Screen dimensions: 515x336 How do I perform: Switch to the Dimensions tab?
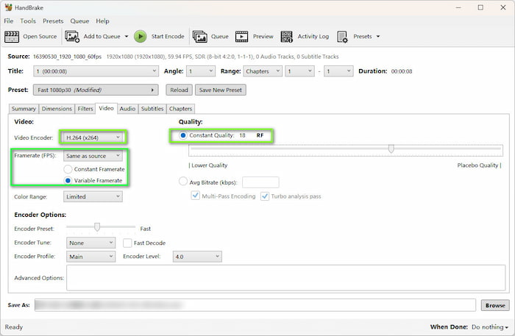[57, 109]
